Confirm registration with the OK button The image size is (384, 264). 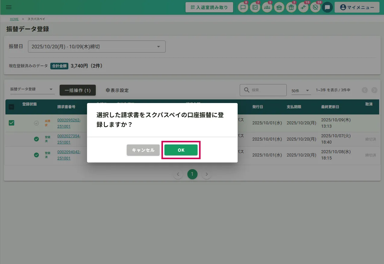click(181, 150)
